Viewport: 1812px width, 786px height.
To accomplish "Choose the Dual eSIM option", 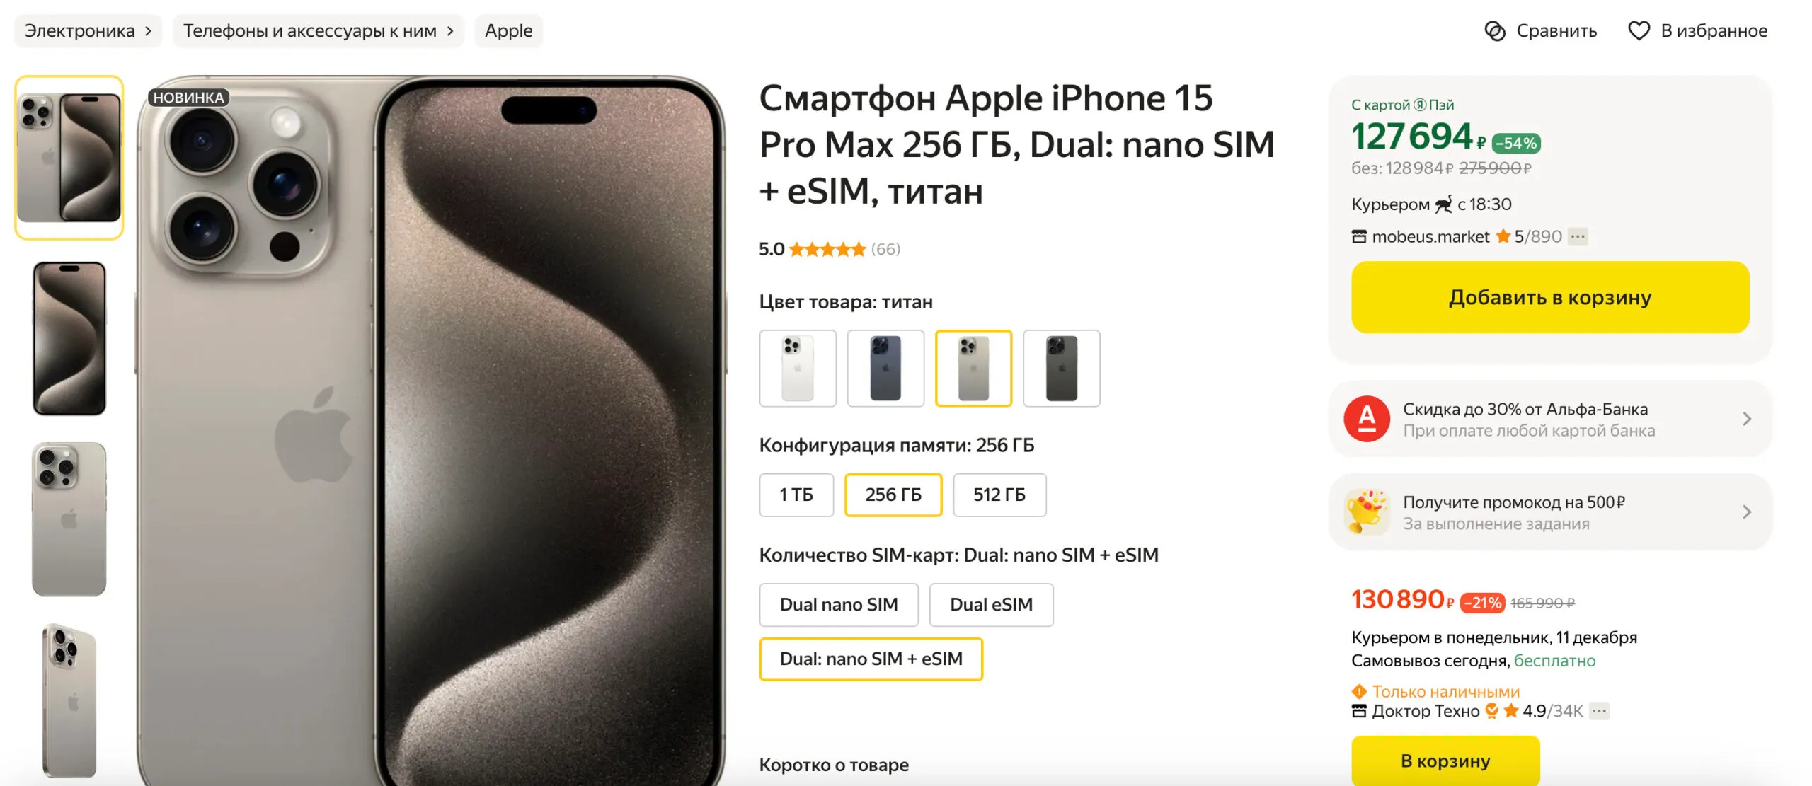I will [991, 605].
